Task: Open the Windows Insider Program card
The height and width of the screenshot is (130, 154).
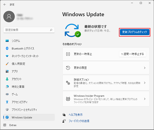Action: pos(106,99)
